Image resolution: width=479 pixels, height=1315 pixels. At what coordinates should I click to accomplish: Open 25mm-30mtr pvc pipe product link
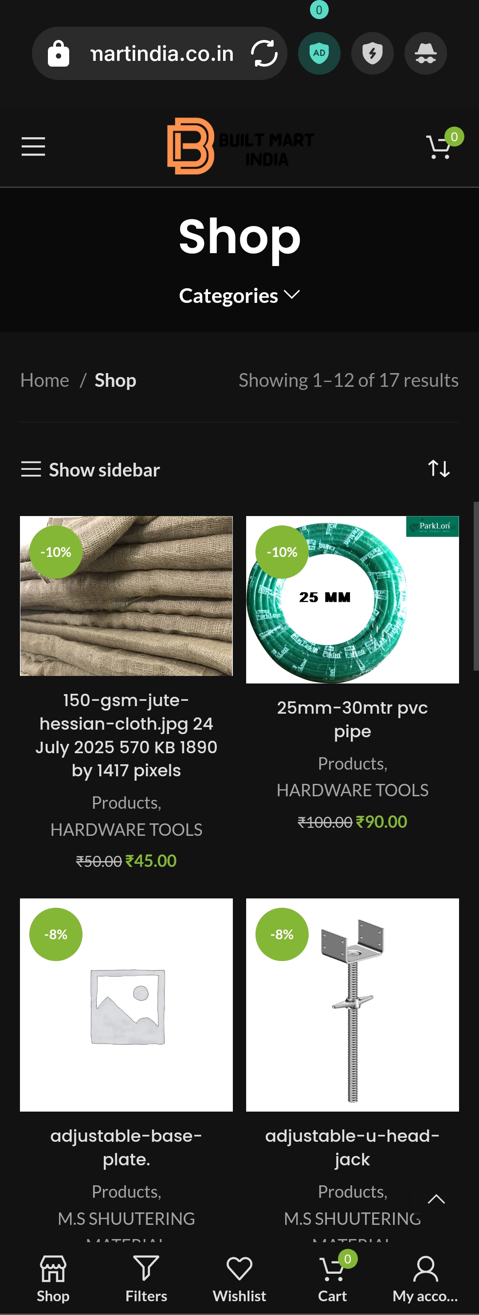353,719
